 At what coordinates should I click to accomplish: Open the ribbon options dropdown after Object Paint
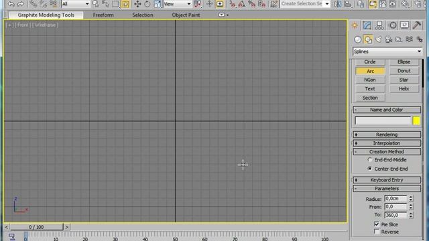click(223, 15)
